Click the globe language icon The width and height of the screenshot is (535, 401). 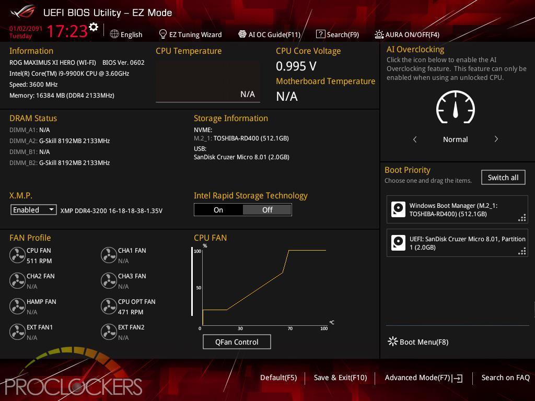pyautogui.click(x=114, y=34)
